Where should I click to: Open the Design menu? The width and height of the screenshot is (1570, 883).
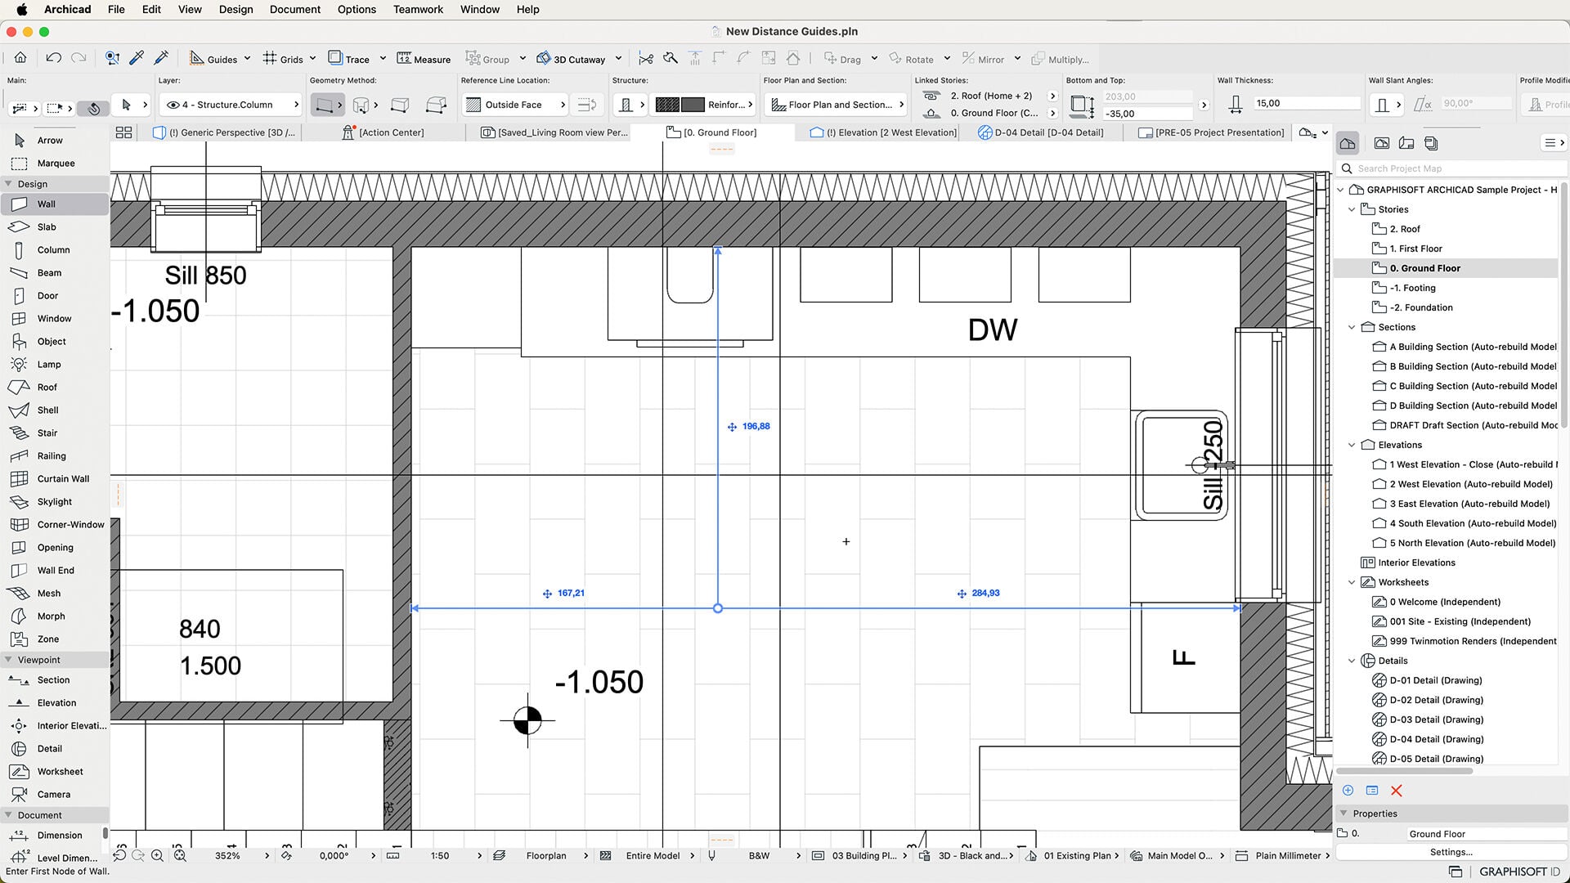tap(235, 10)
